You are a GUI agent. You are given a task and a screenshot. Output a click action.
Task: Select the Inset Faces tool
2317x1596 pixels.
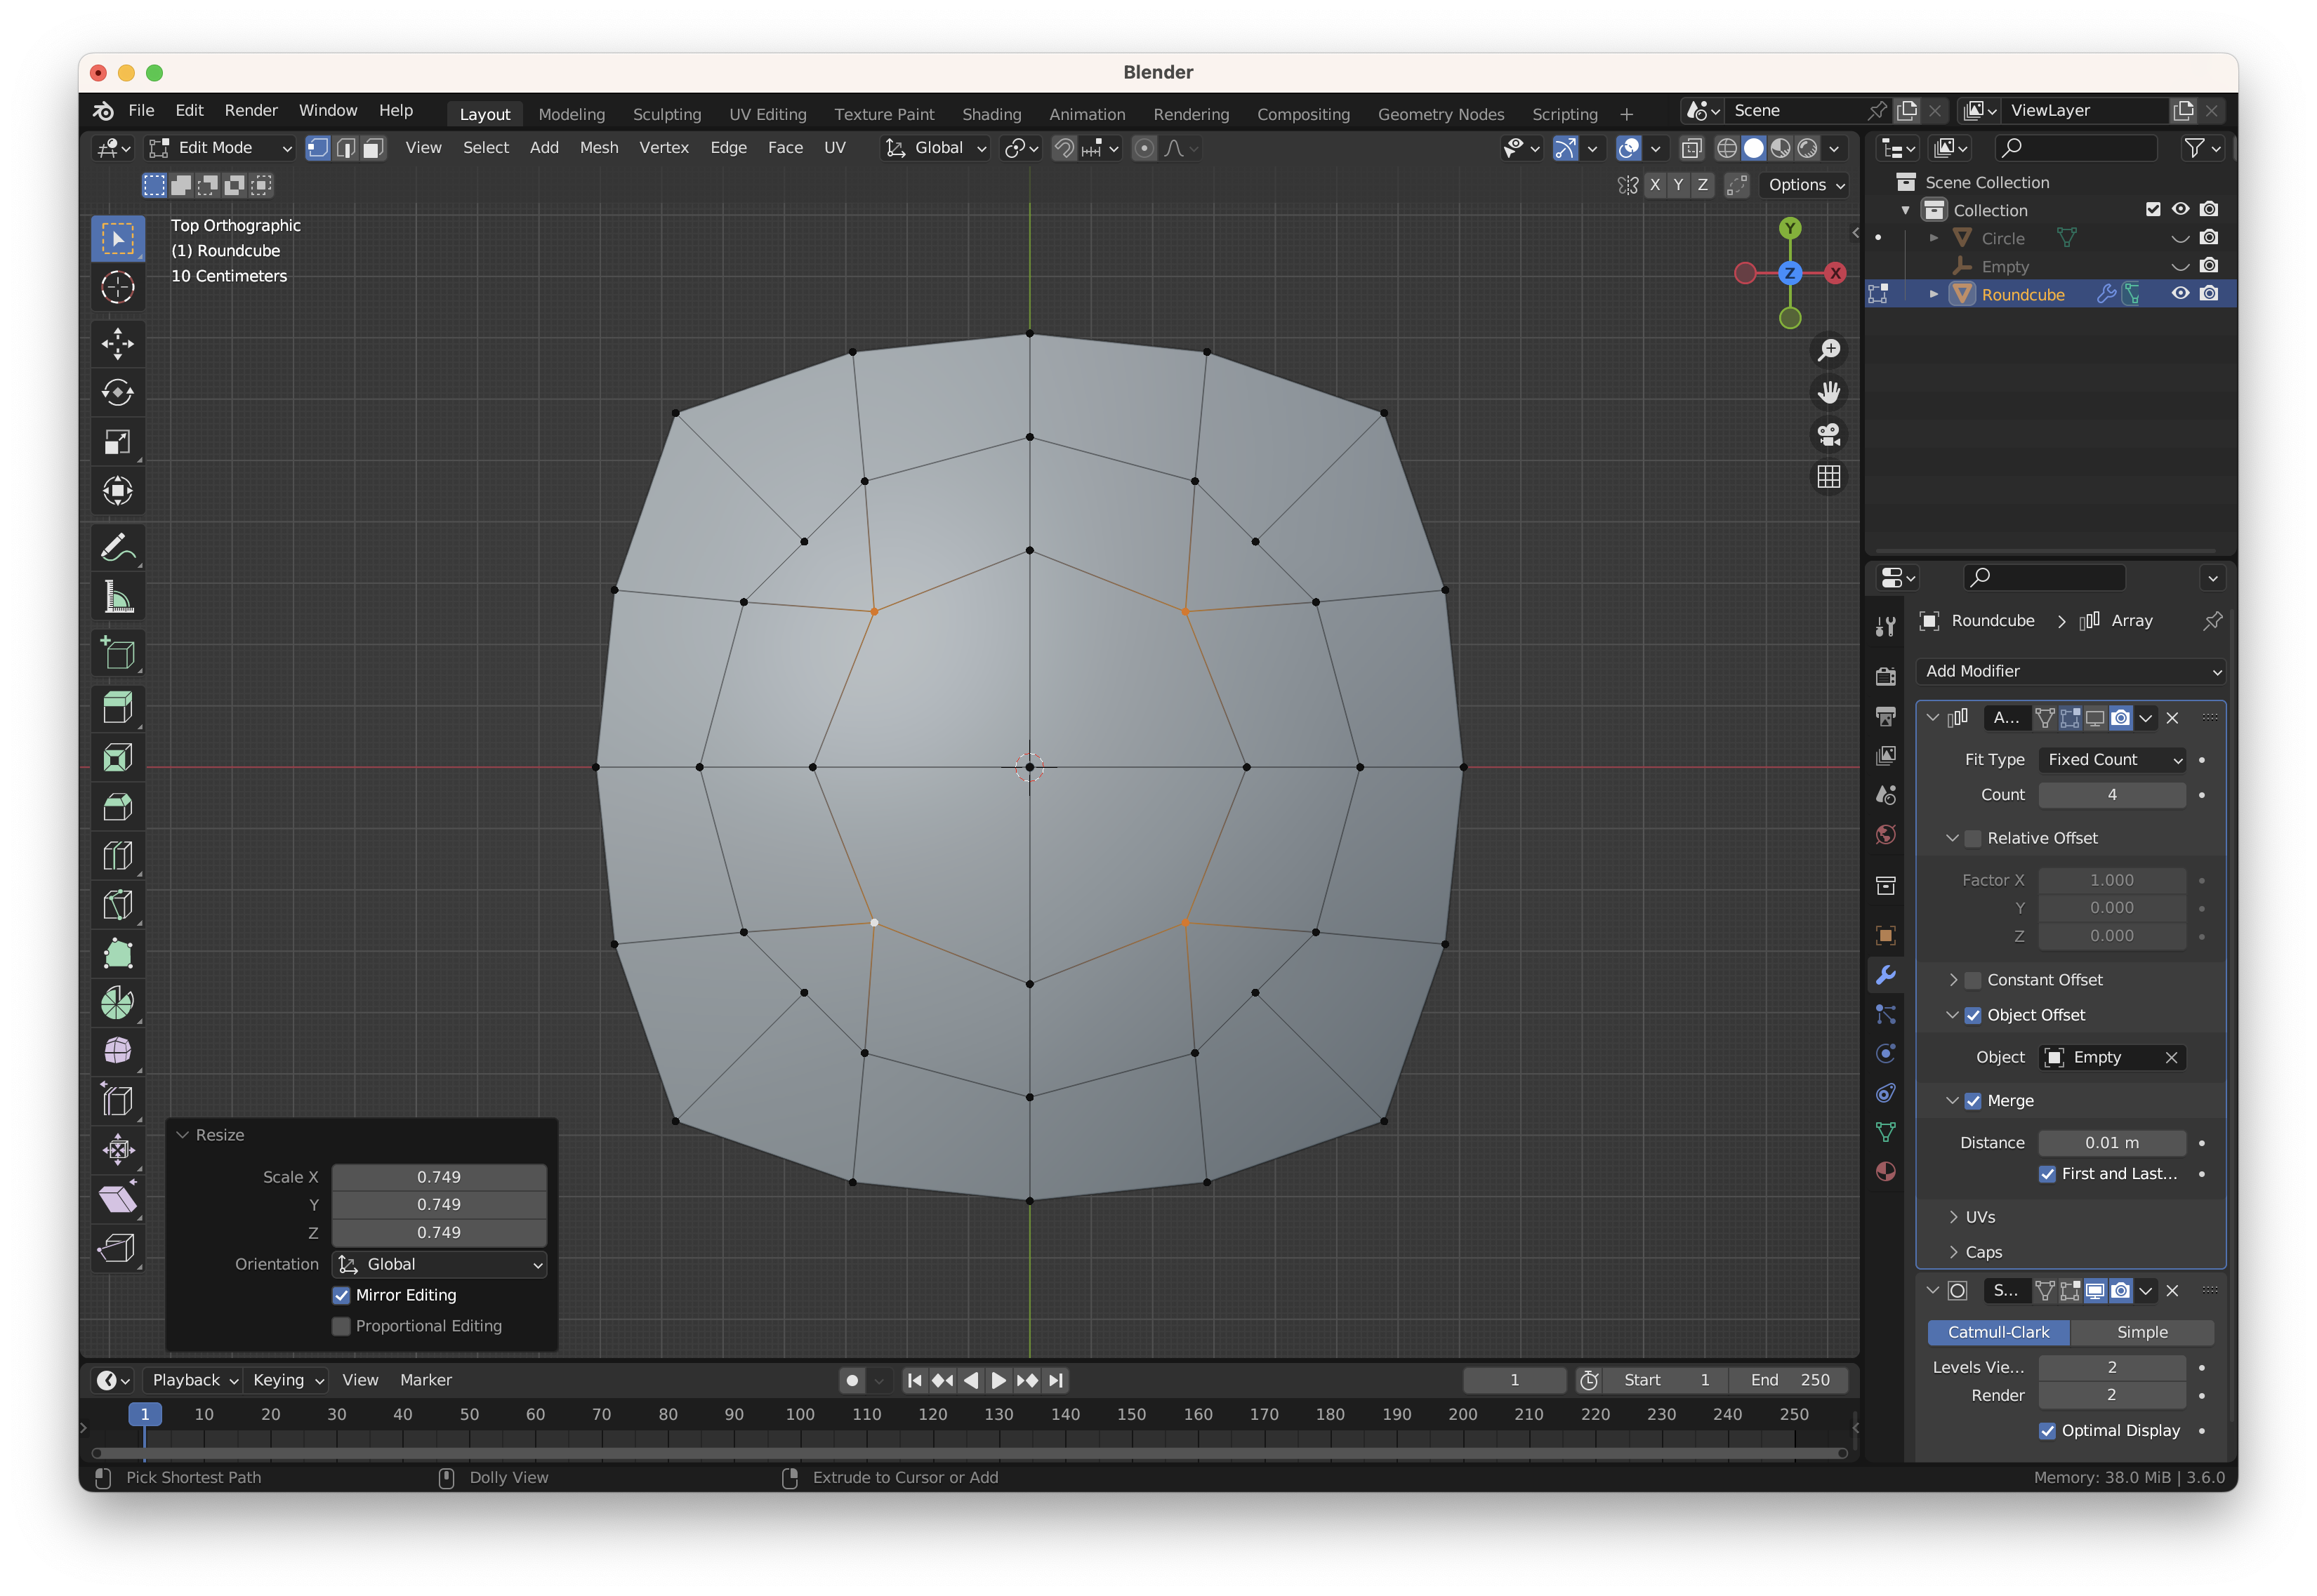pos(117,757)
